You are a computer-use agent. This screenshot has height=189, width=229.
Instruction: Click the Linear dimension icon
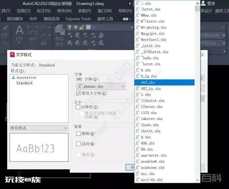43,27
